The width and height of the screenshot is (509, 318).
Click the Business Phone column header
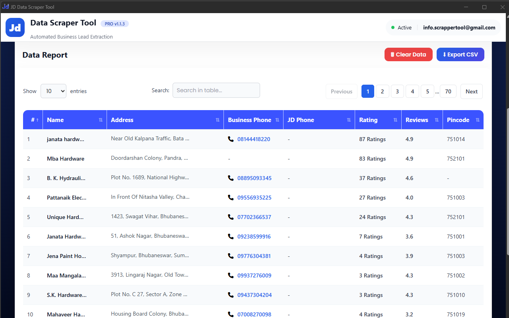pos(254,120)
